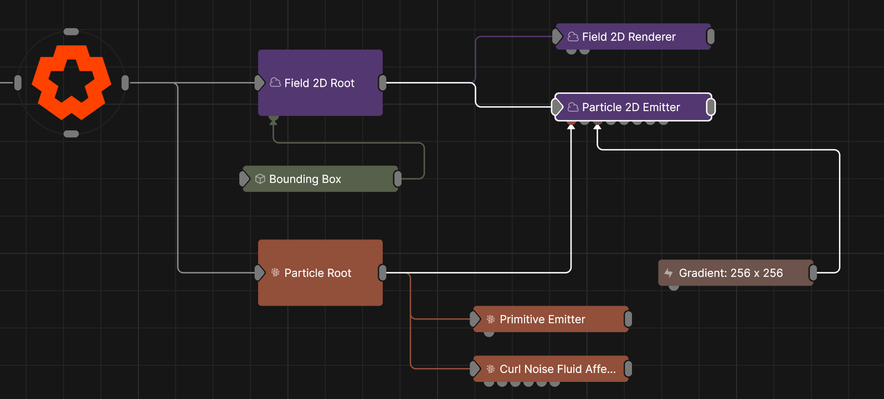884x399 pixels.
Task: Select the Field 2D Root node
Action: [x=320, y=83]
